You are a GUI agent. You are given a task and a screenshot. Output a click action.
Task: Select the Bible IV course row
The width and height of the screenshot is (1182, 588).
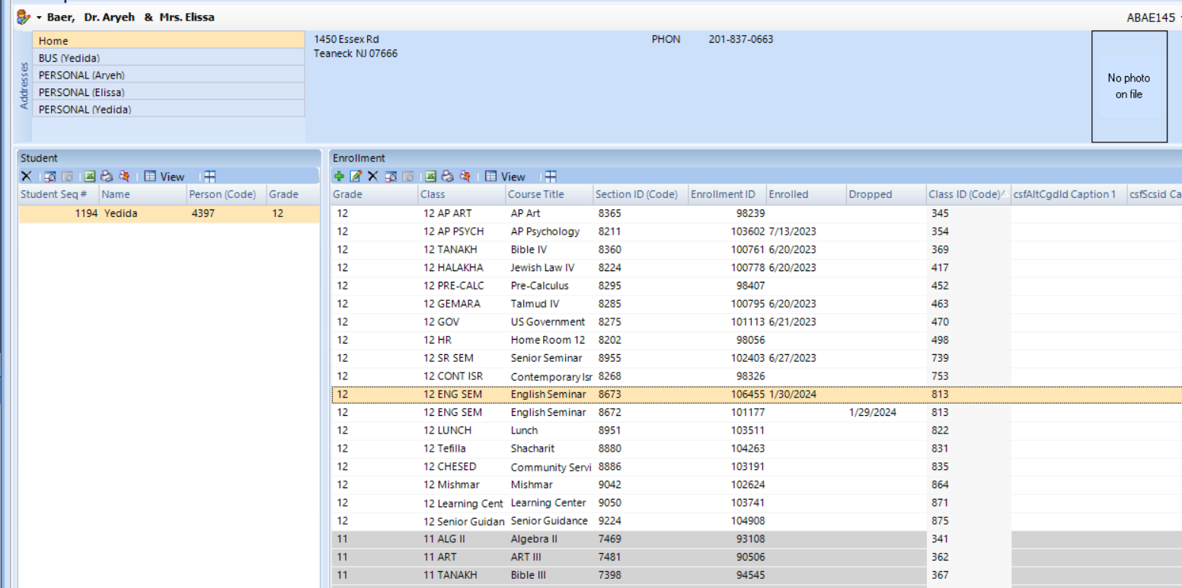click(756, 250)
